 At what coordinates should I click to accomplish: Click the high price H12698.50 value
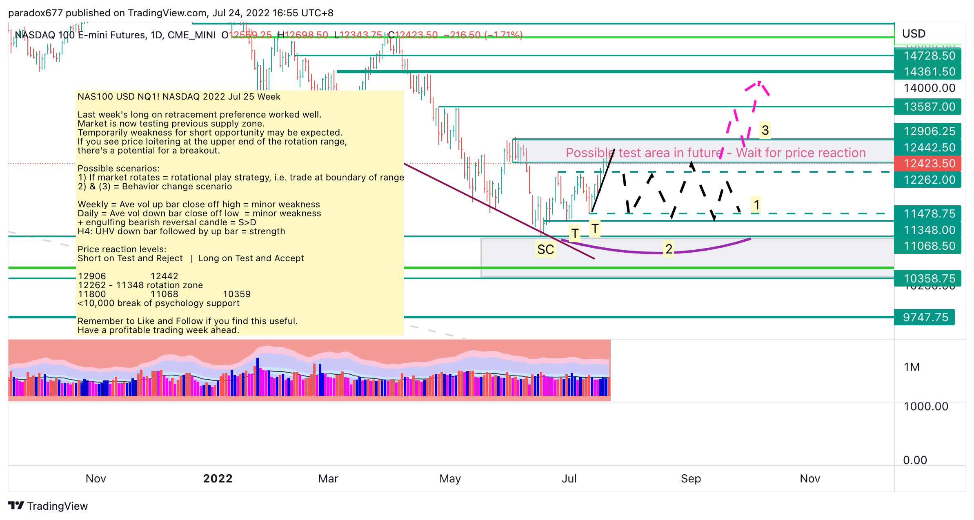coord(303,35)
